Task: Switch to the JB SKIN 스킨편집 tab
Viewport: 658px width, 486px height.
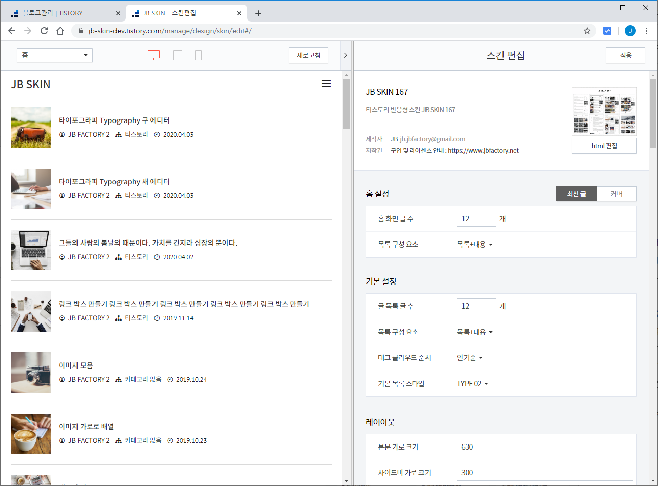Action: coord(186,13)
